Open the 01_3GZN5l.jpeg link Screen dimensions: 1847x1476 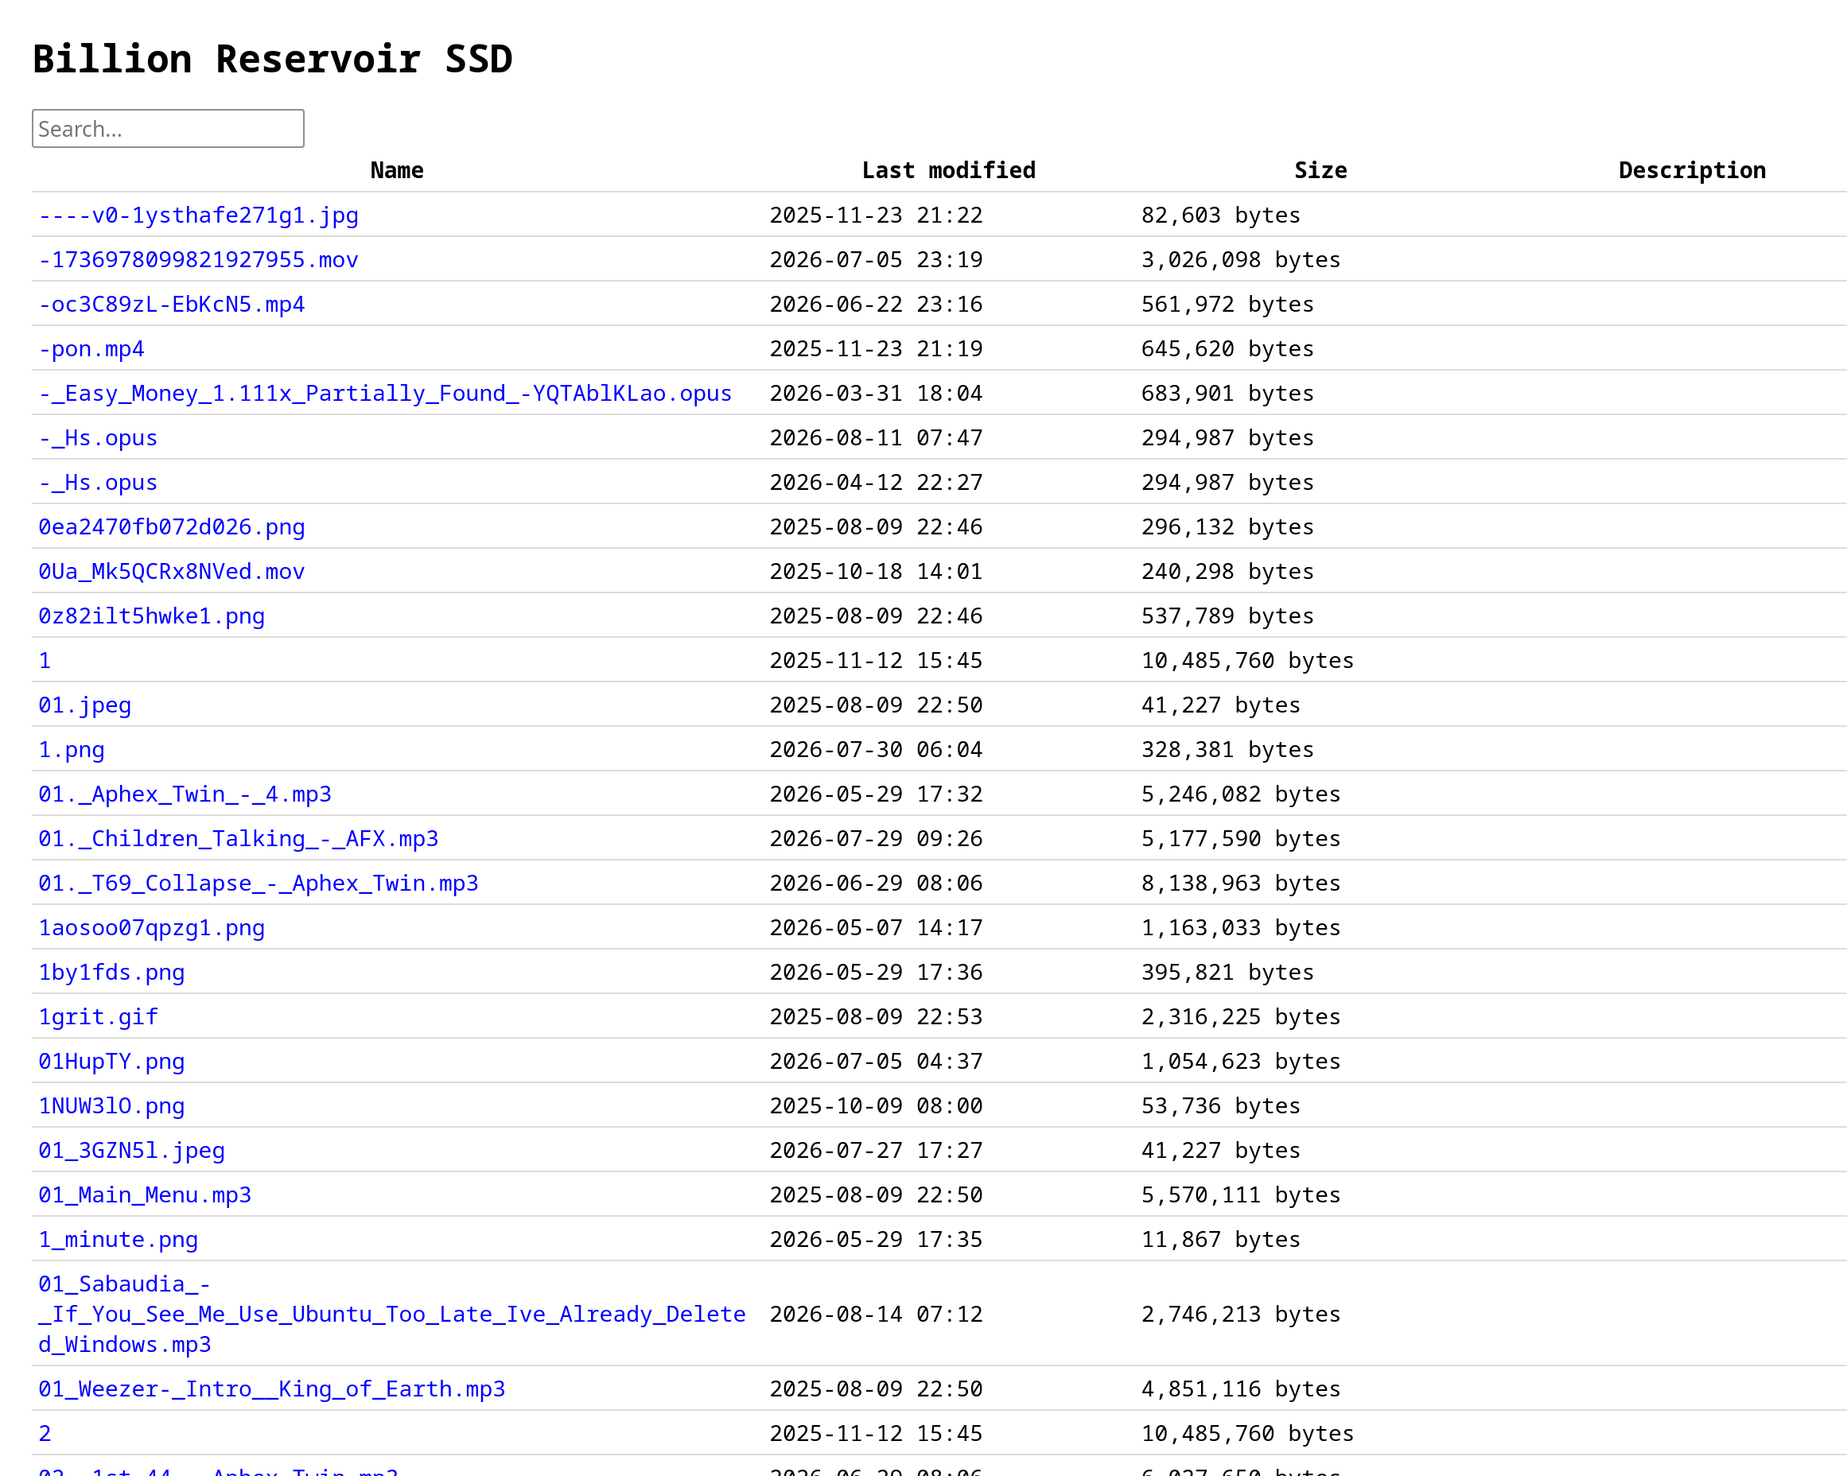tap(131, 1151)
